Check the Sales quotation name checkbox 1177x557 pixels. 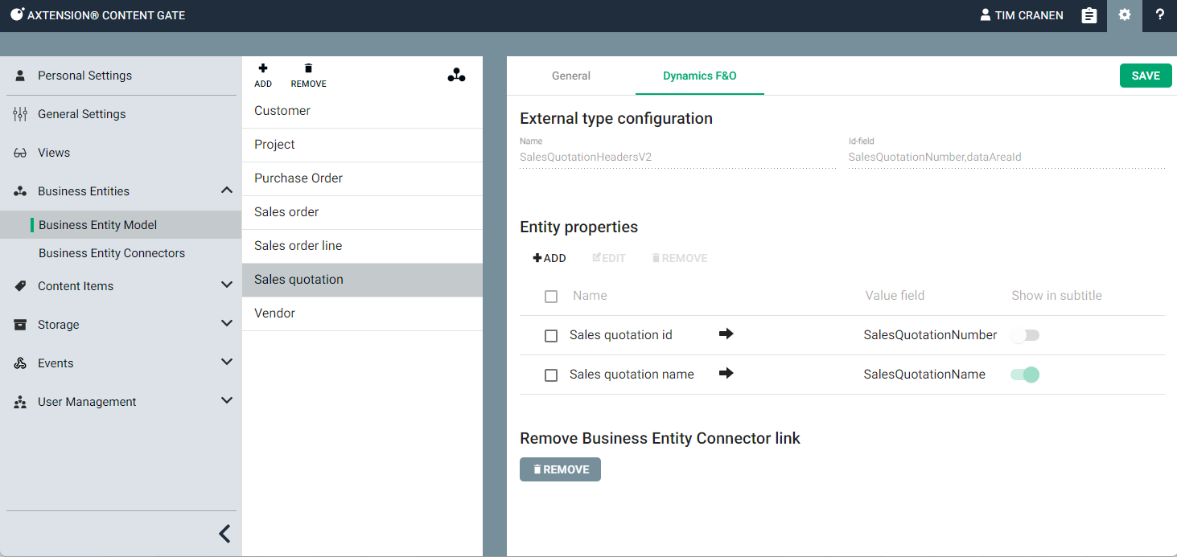click(x=551, y=375)
